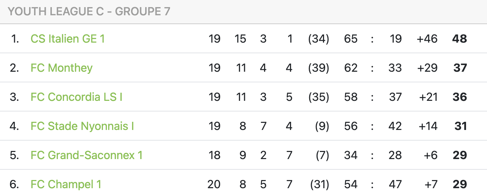Select FC Stade Nyonnais's 31 points value
This screenshot has width=487, height=196.
[x=461, y=126]
